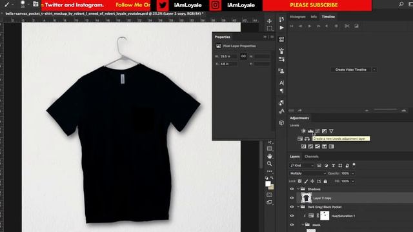Open the Paragraph panel icon in dock
Image resolution: width=413 pixels, height=232 pixels.
(x=281, y=91)
